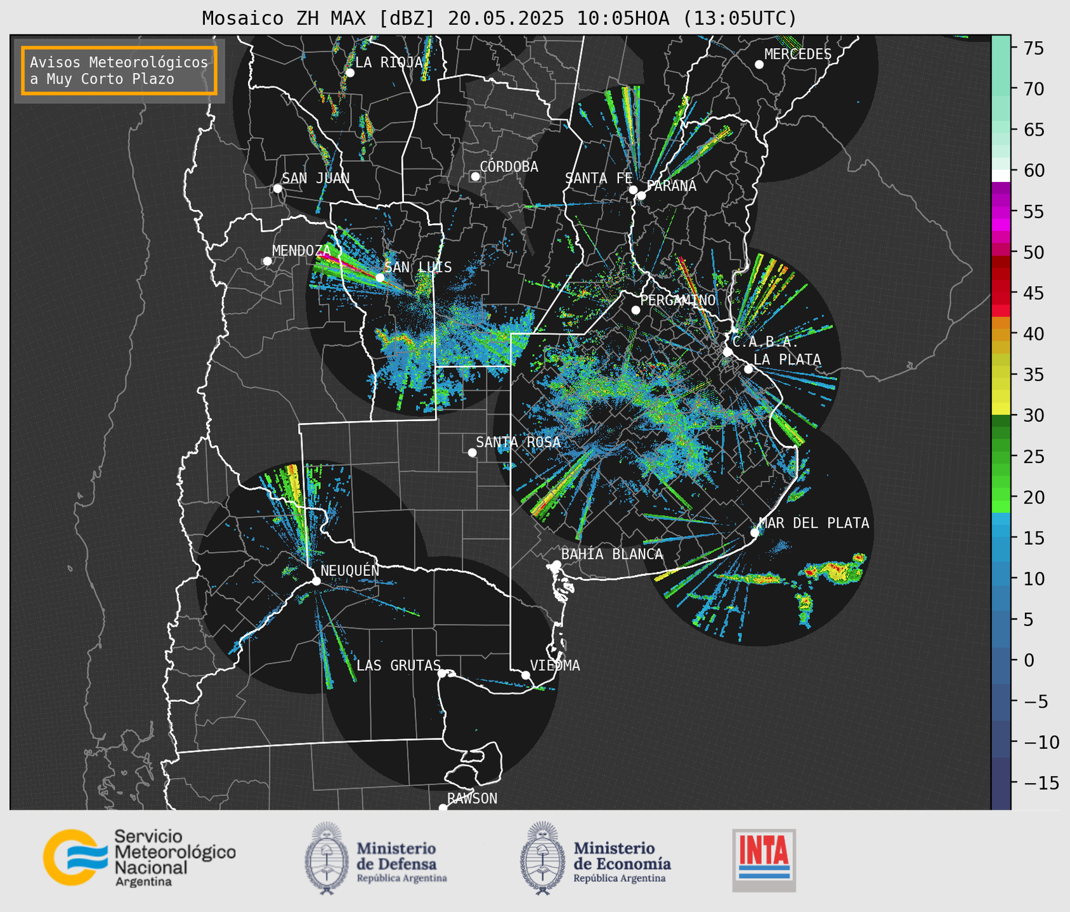1070x912 pixels.
Task: Click the INTA logo
Action: coord(764,860)
